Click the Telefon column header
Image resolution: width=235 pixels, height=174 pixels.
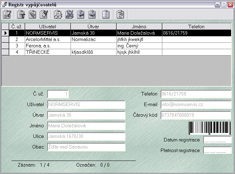tap(196, 27)
